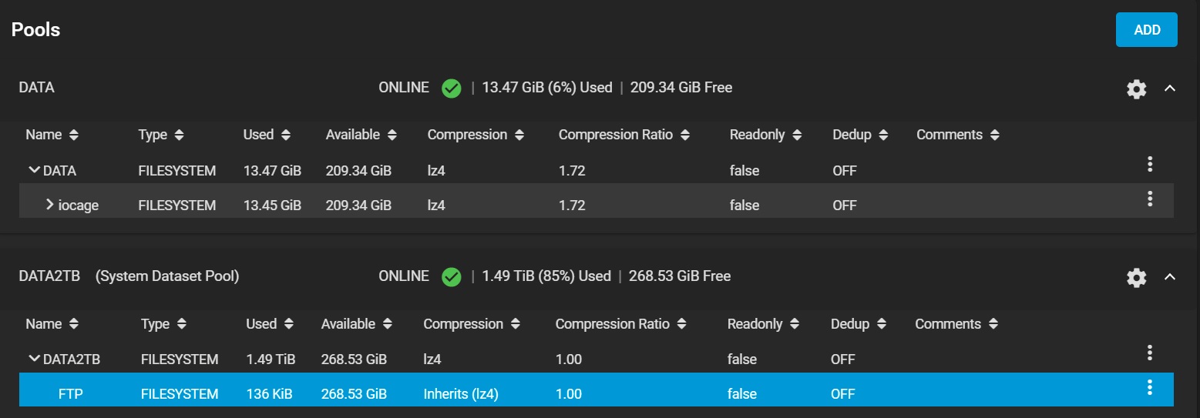Screen dimensions: 1200x418
Task: Select the FTP dataset row
Action: [596, 393]
